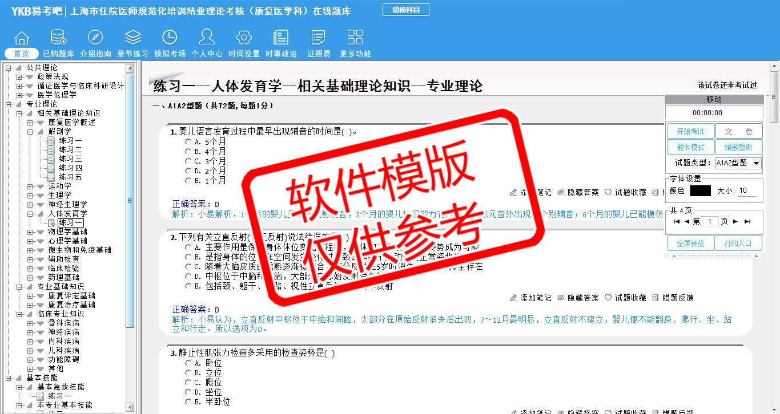Image resolution: width=780 pixels, height=414 pixels.
Task: Select option A 5个月 radio button
Action: tap(188, 142)
